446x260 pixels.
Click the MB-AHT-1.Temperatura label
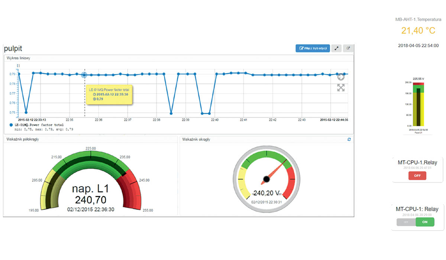418,19
